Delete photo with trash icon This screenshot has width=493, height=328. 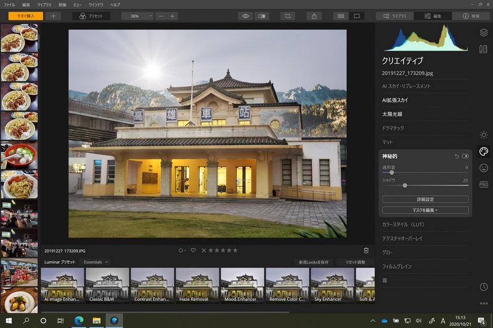coord(366,250)
